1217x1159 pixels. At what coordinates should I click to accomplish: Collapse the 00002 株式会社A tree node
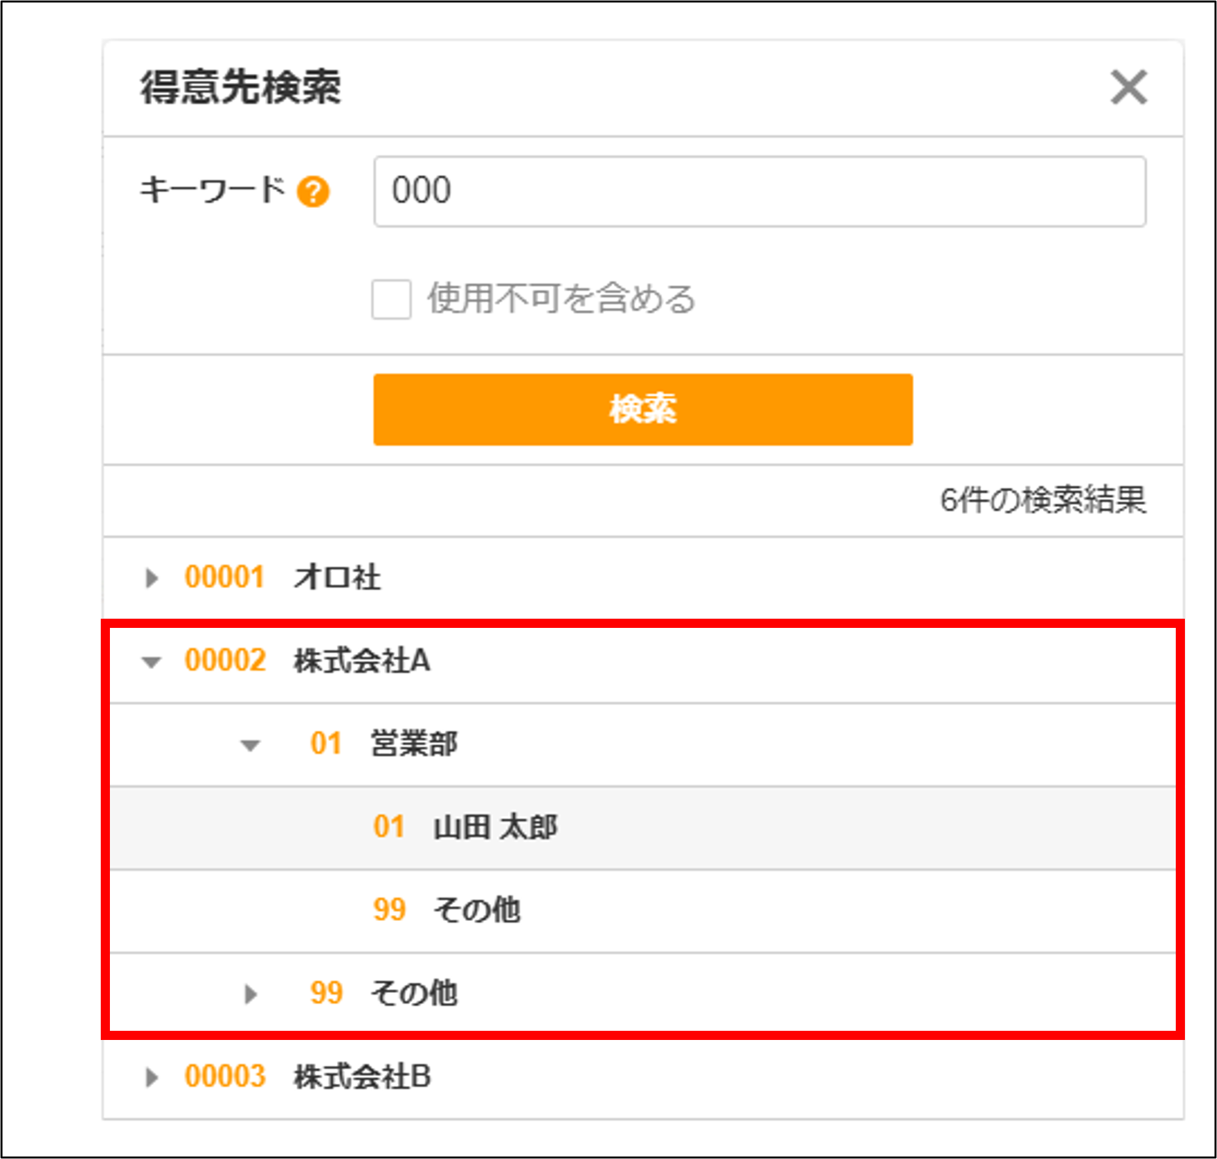point(152,662)
